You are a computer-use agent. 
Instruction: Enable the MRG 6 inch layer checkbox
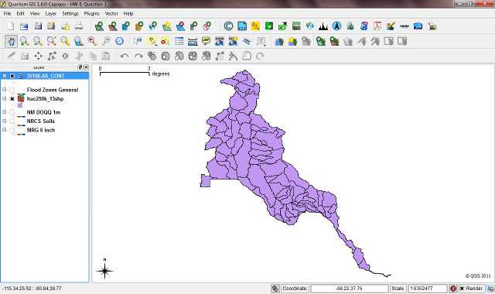(12, 130)
